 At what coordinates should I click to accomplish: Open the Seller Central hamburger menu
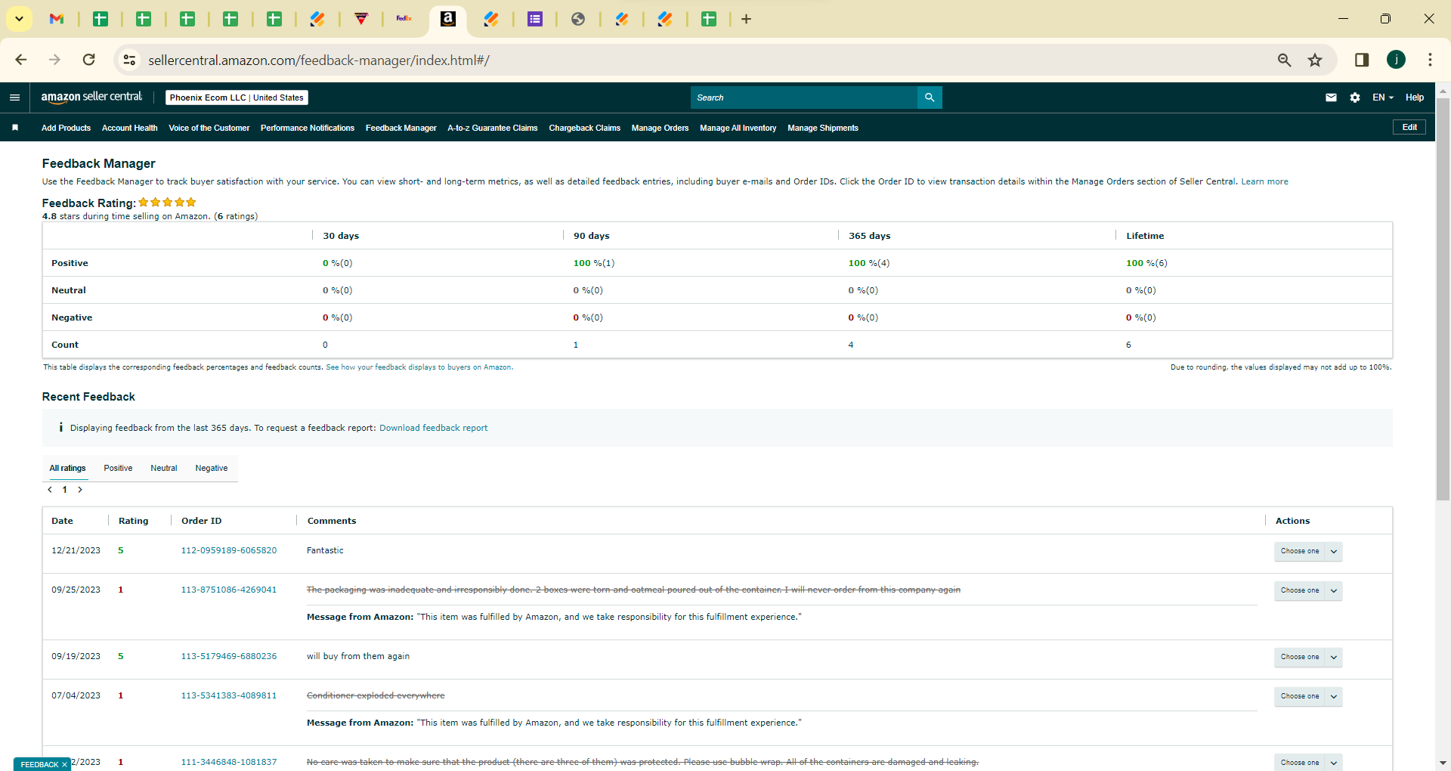pyautogui.click(x=14, y=98)
